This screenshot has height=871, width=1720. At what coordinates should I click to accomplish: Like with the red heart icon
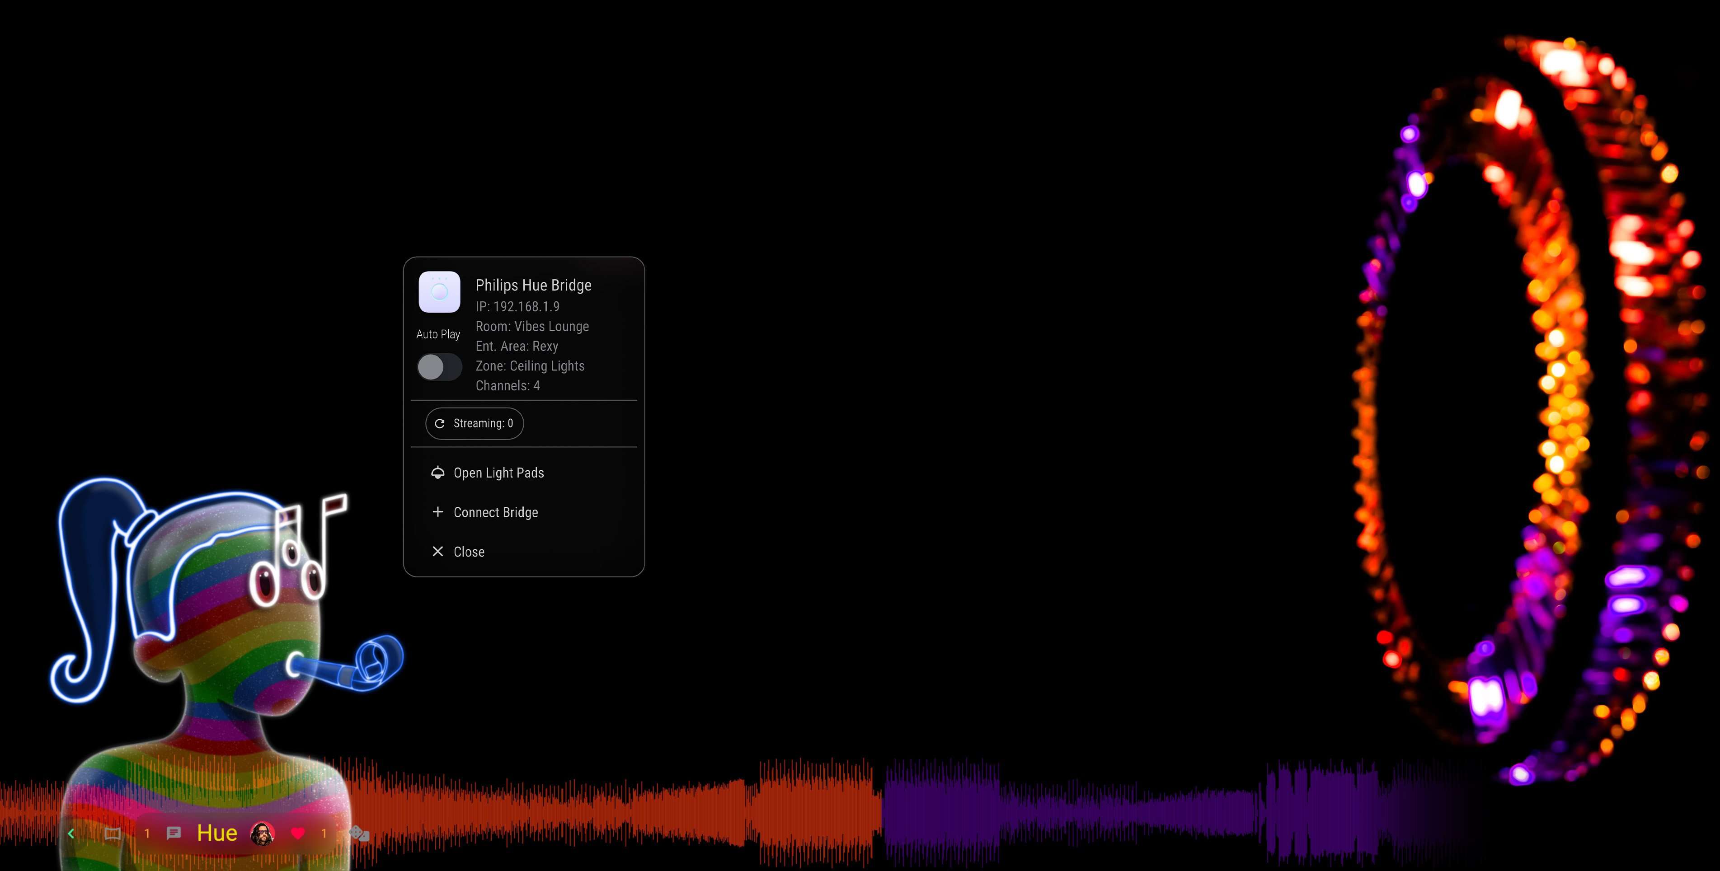point(298,832)
